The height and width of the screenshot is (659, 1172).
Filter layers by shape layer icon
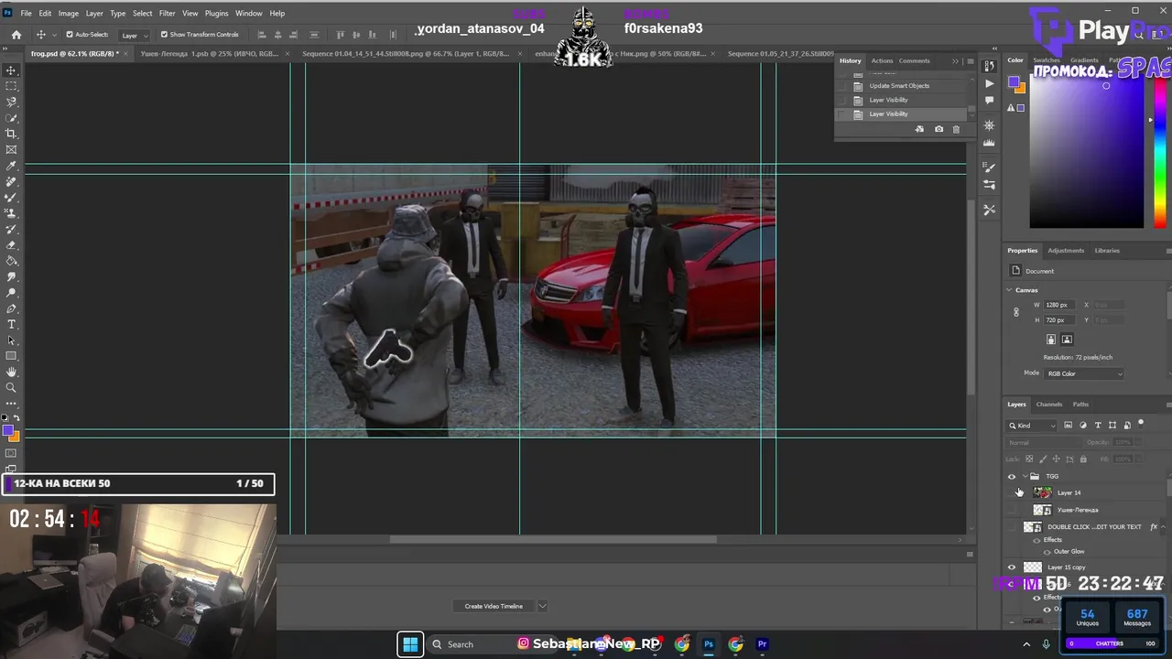pos(1112,425)
